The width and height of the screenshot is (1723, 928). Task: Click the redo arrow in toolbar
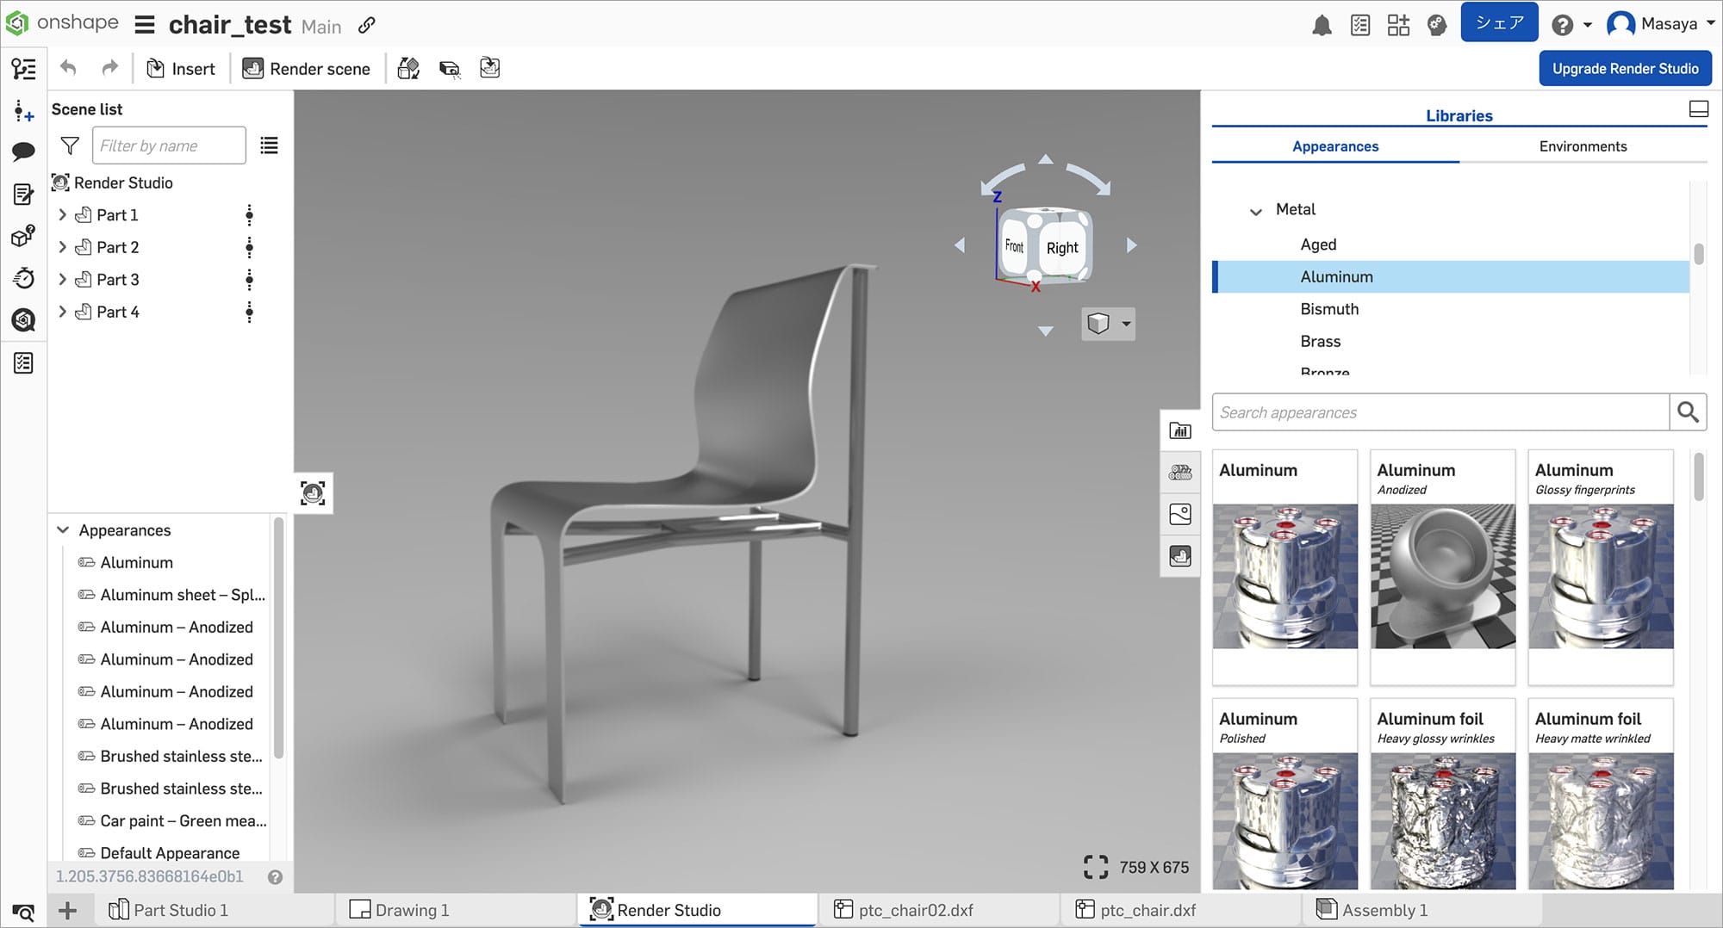pos(109,68)
